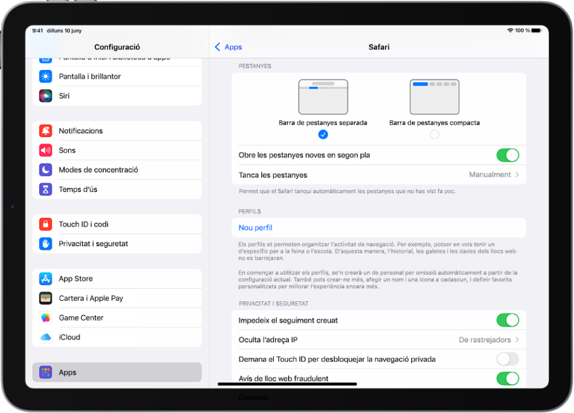574x413 pixels.
Task: Tap the App Store icon
Action: (45, 279)
